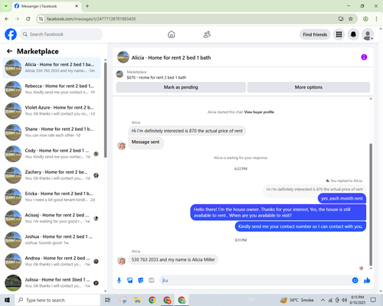The height and width of the screenshot is (306, 383).
Task: Send a thumbs up like
Action: tap(367, 281)
